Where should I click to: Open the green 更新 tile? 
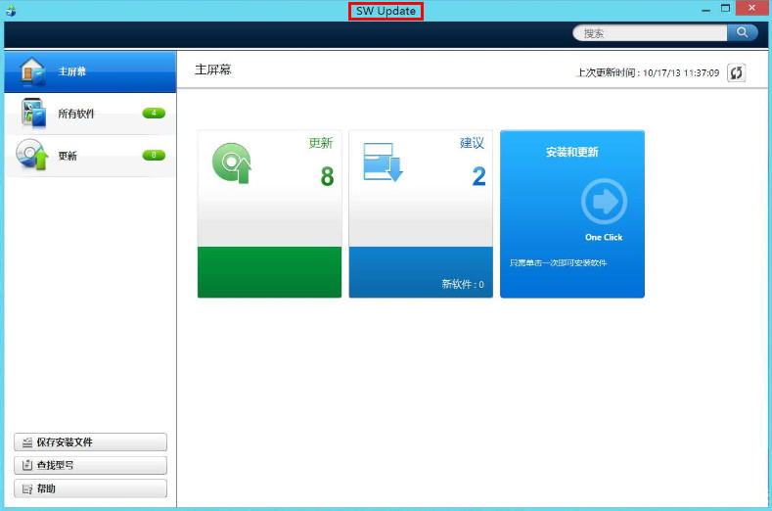[269, 213]
